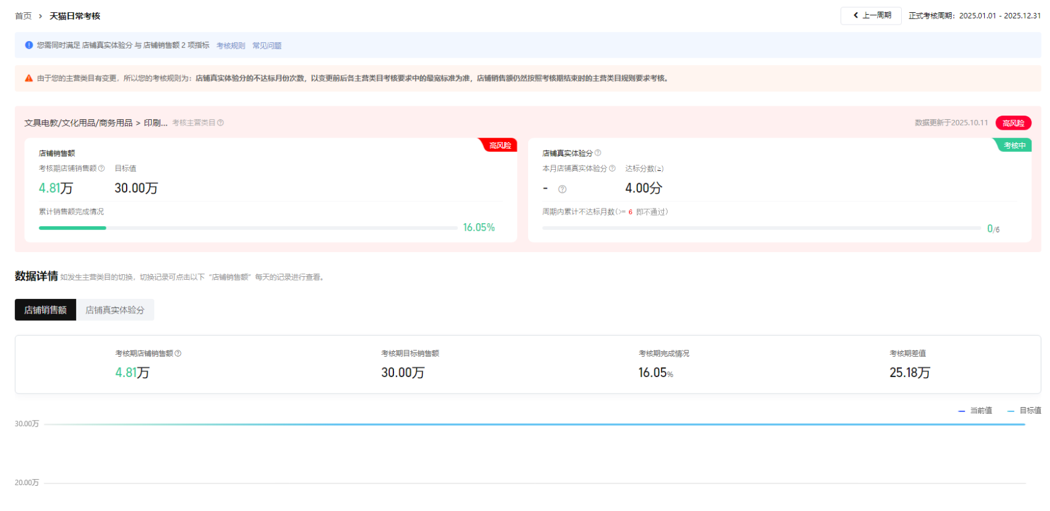Navigate to 首页 in breadcrumb
The height and width of the screenshot is (511, 1050).
[x=23, y=16]
